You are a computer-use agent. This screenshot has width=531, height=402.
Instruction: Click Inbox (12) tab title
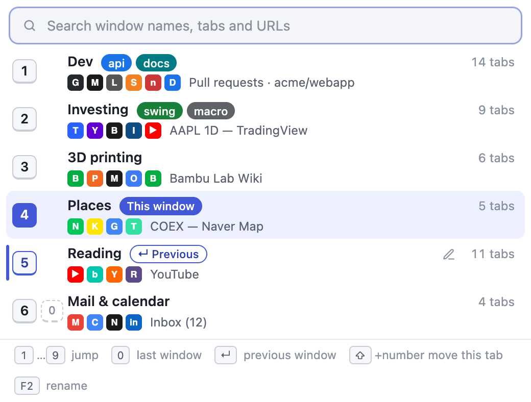click(x=179, y=322)
